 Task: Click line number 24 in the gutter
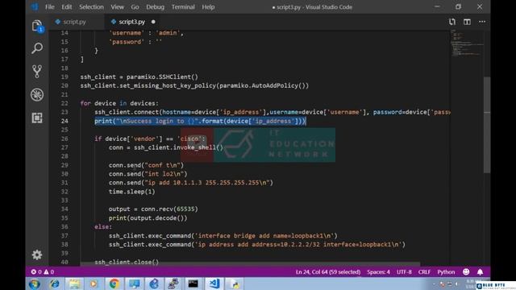click(64, 121)
